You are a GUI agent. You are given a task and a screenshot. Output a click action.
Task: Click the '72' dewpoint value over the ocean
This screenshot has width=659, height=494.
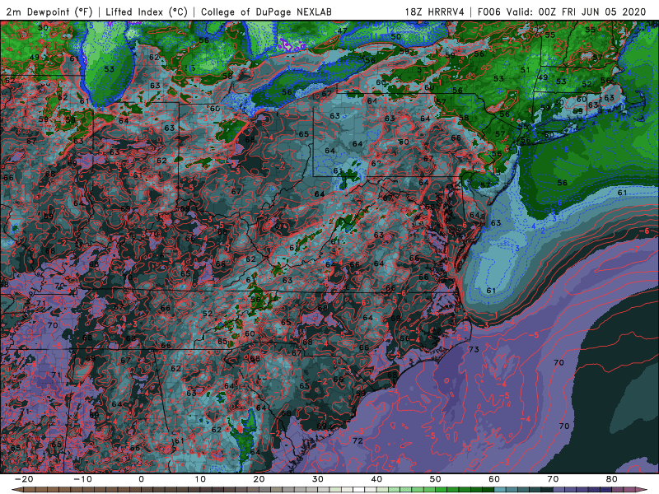click(358, 440)
